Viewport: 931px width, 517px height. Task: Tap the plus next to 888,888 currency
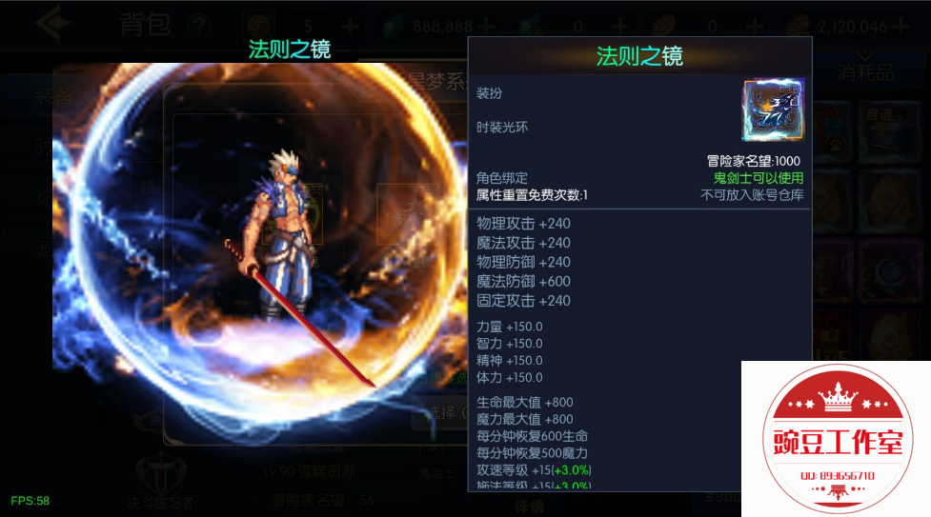coord(486,26)
